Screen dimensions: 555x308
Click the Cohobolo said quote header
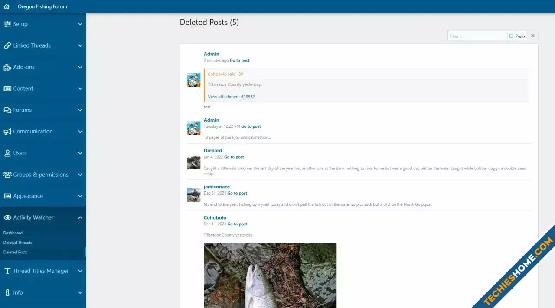[x=222, y=74]
